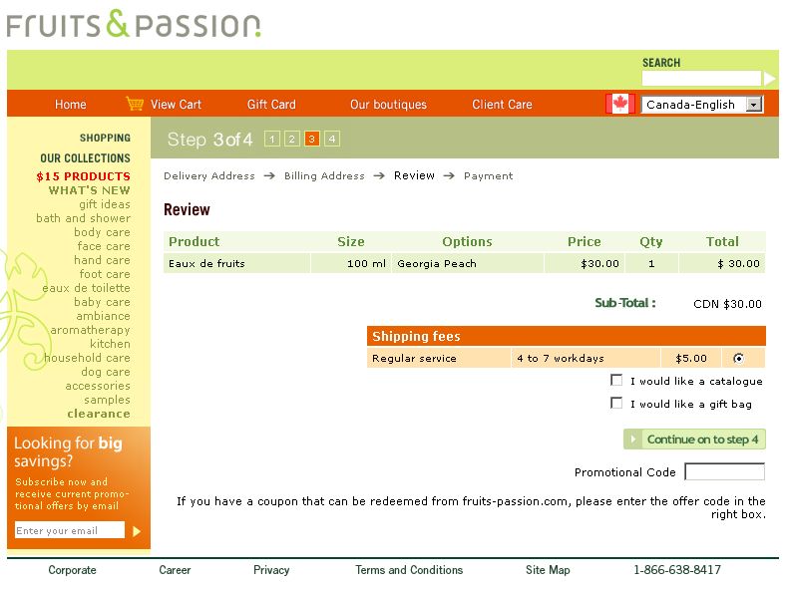The height and width of the screenshot is (589, 786).
Task: Open the Gift Card menu item
Action: tap(271, 105)
